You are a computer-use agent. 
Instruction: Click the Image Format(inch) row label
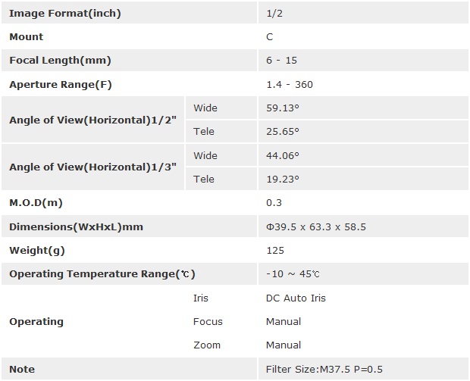coord(65,13)
